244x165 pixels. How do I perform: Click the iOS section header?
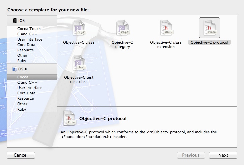(x=32, y=20)
